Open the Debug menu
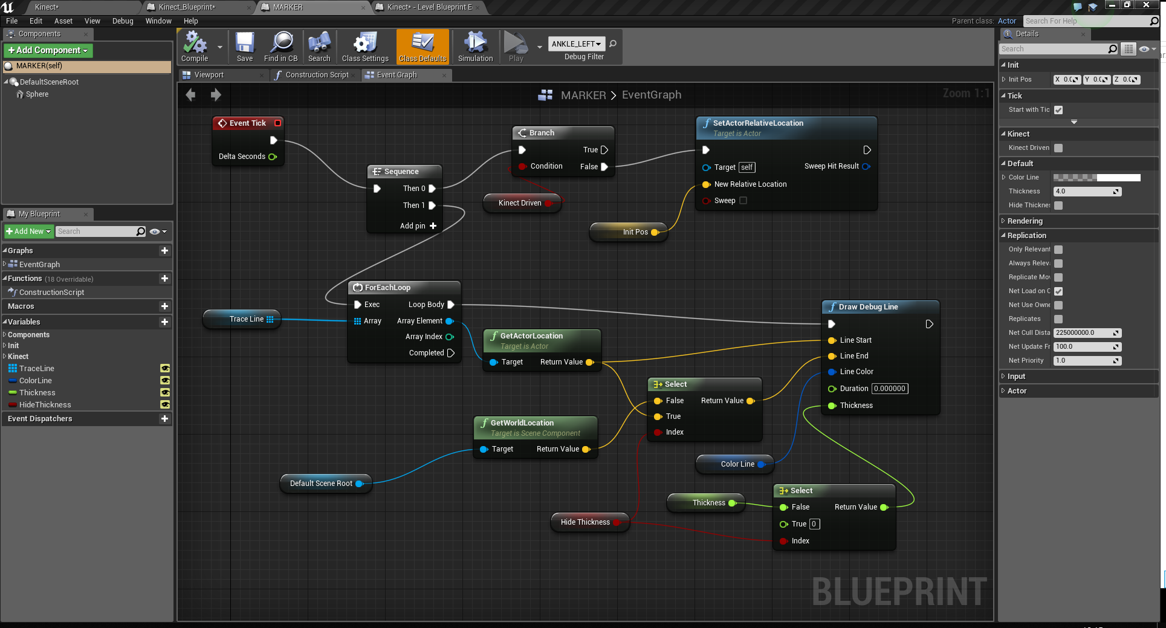Image resolution: width=1166 pixels, height=628 pixels. point(123,21)
